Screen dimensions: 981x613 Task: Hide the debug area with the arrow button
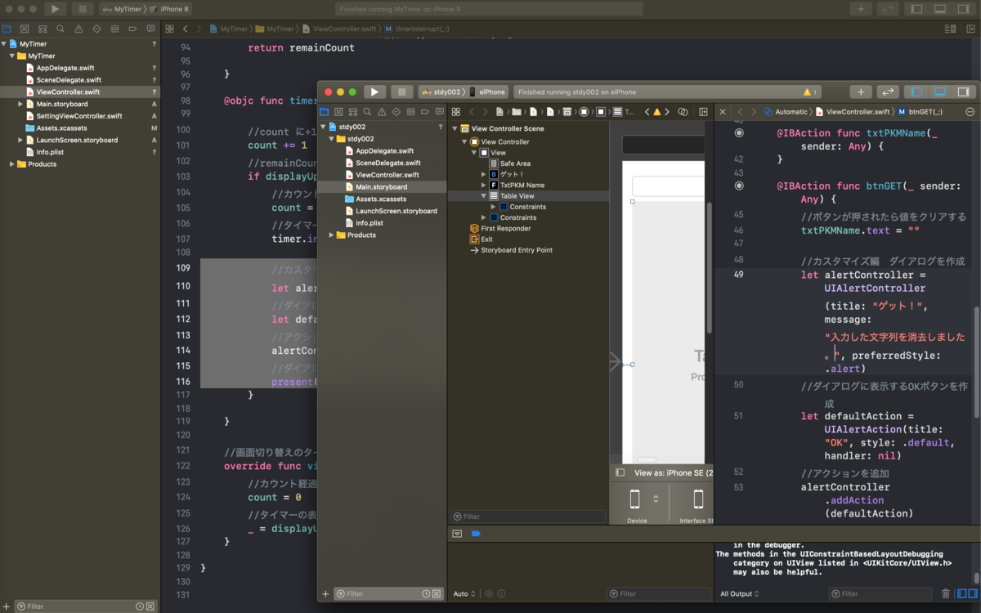pos(457,533)
